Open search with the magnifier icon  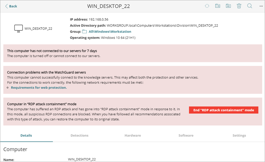[x=249, y=6]
